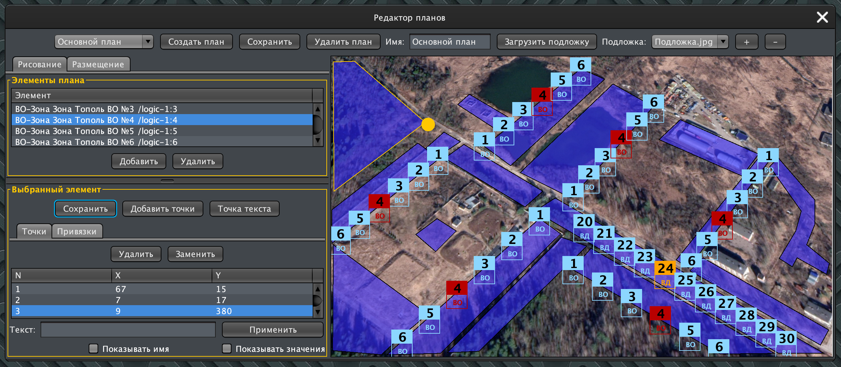The width and height of the screenshot is (841, 367).
Task: Expand the Подложка.jpg background dropdown
Action: pyautogui.click(x=689, y=42)
